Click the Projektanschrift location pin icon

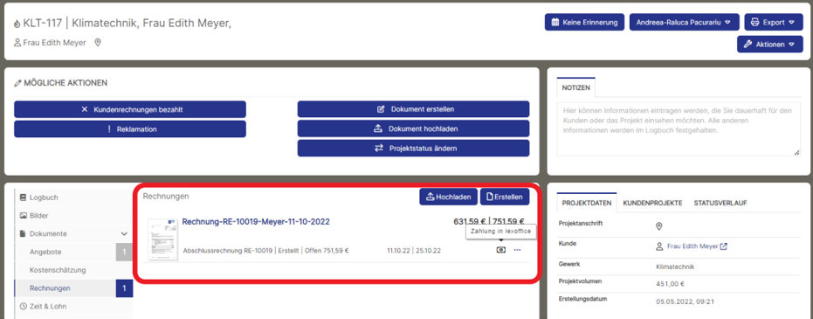click(659, 226)
